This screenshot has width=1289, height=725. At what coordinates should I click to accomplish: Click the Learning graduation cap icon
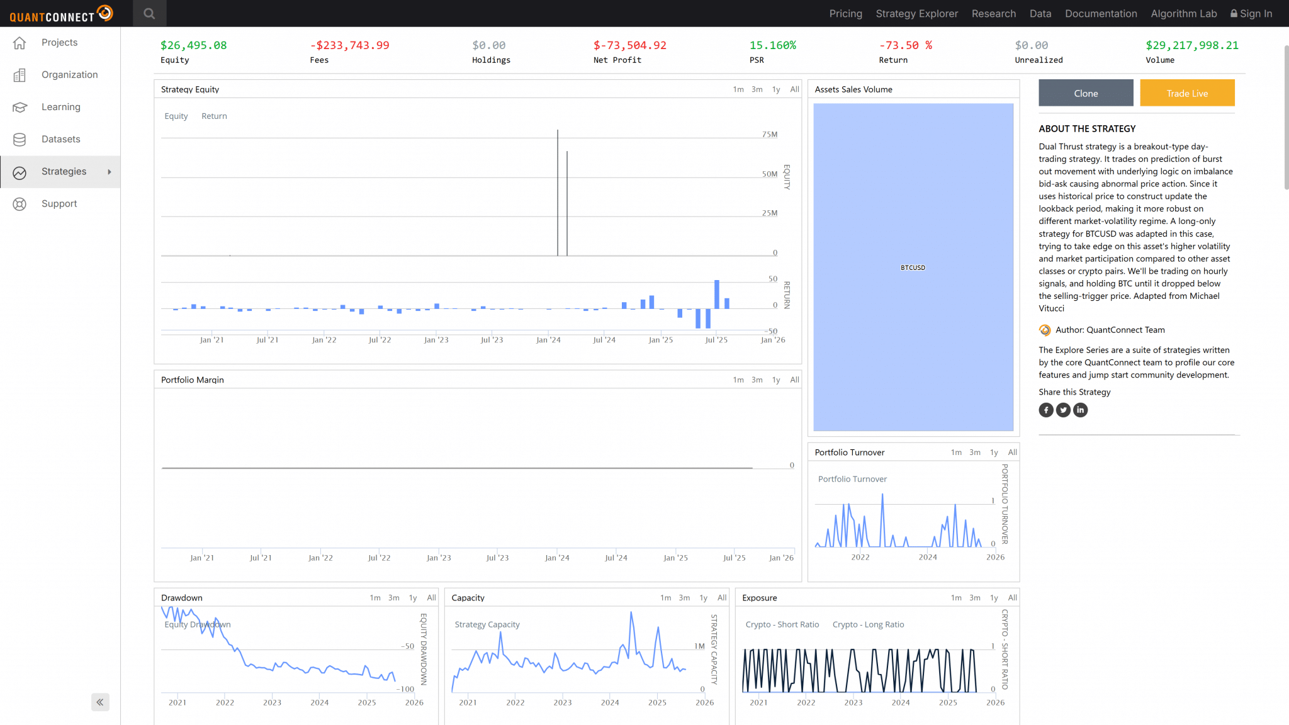pos(20,108)
